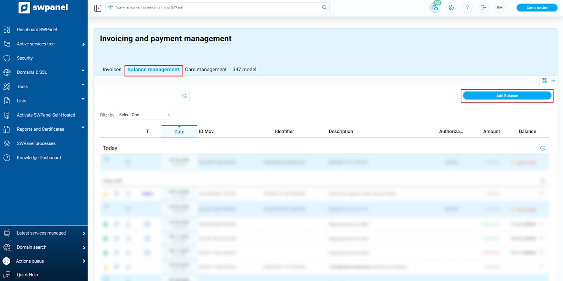This screenshot has width=563, height=281.
Task: Collapse the Today group of movements
Action: pyautogui.click(x=543, y=148)
